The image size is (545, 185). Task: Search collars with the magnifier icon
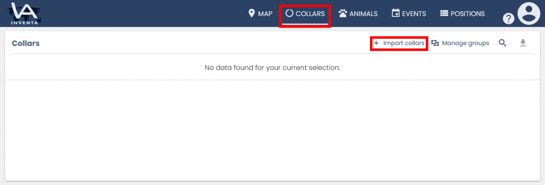tap(502, 43)
